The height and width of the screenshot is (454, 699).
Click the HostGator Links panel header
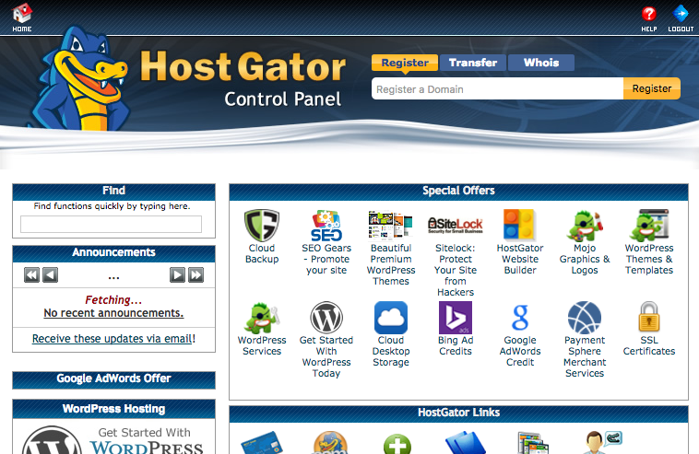point(458,413)
